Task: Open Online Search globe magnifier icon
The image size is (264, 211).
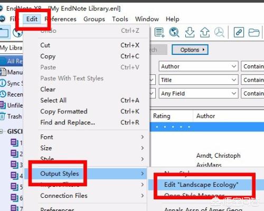Action: pyautogui.click(x=174, y=32)
